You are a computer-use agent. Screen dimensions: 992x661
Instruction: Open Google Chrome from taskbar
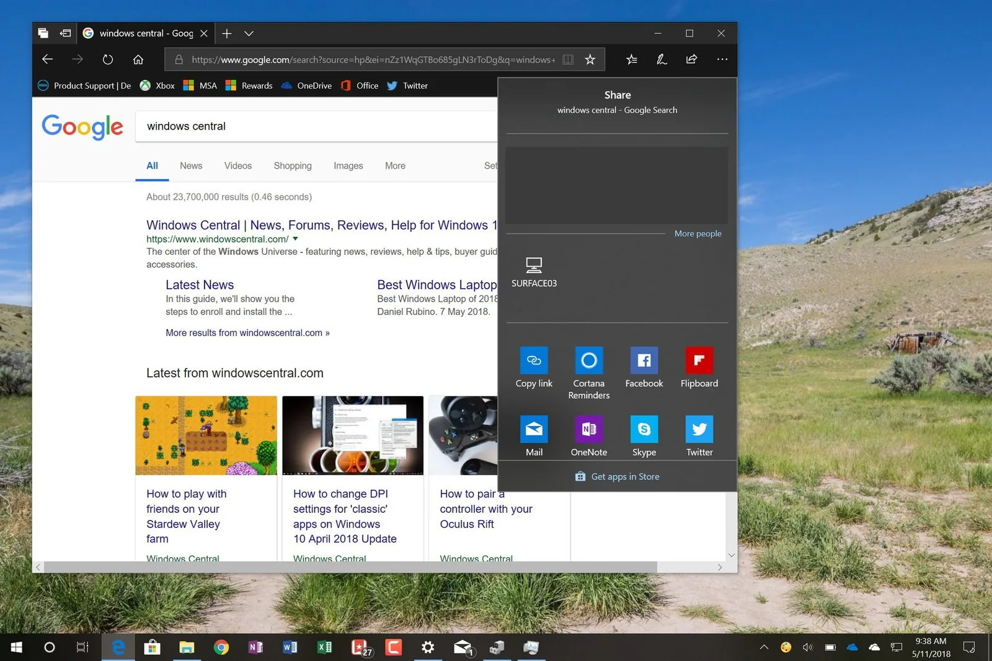221,647
